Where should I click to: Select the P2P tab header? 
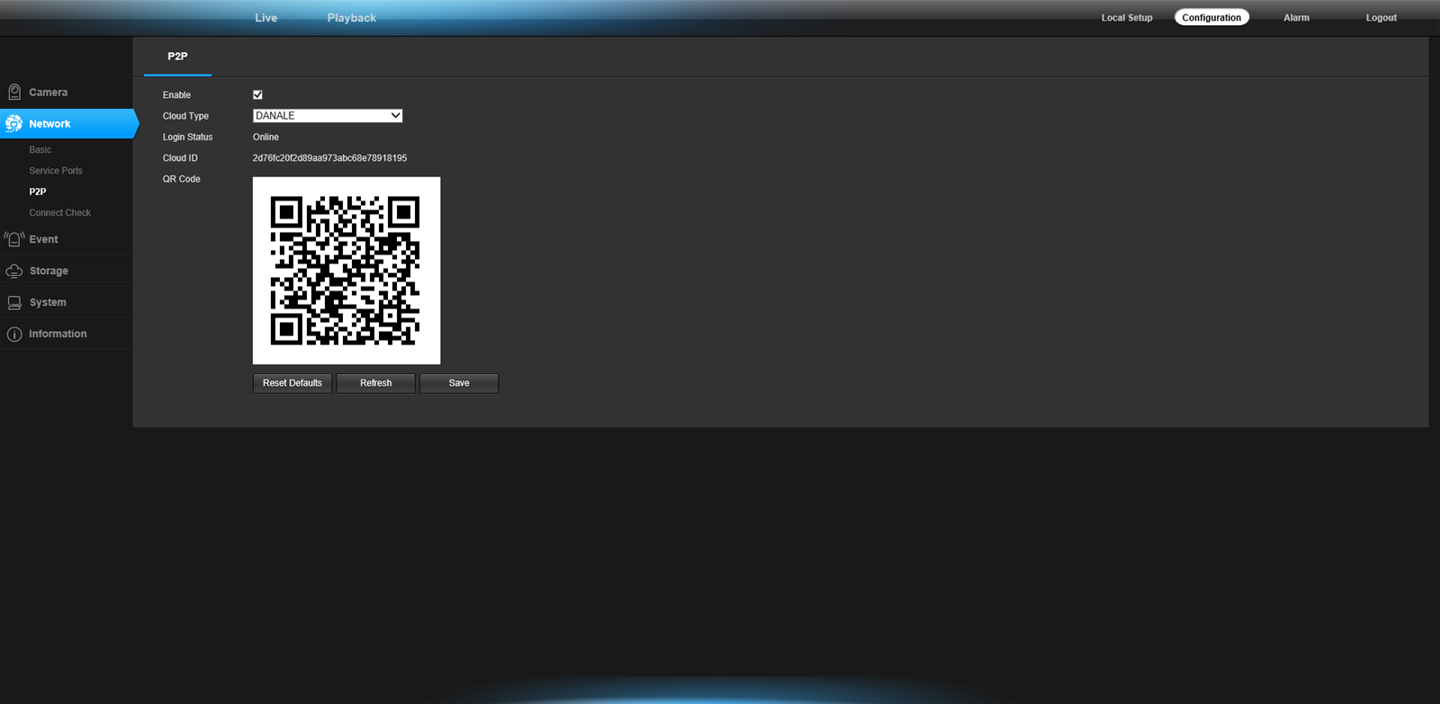pyautogui.click(x=177, y=57)
